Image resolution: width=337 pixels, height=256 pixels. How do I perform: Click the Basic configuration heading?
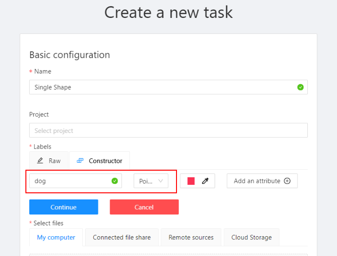[70, 55]
